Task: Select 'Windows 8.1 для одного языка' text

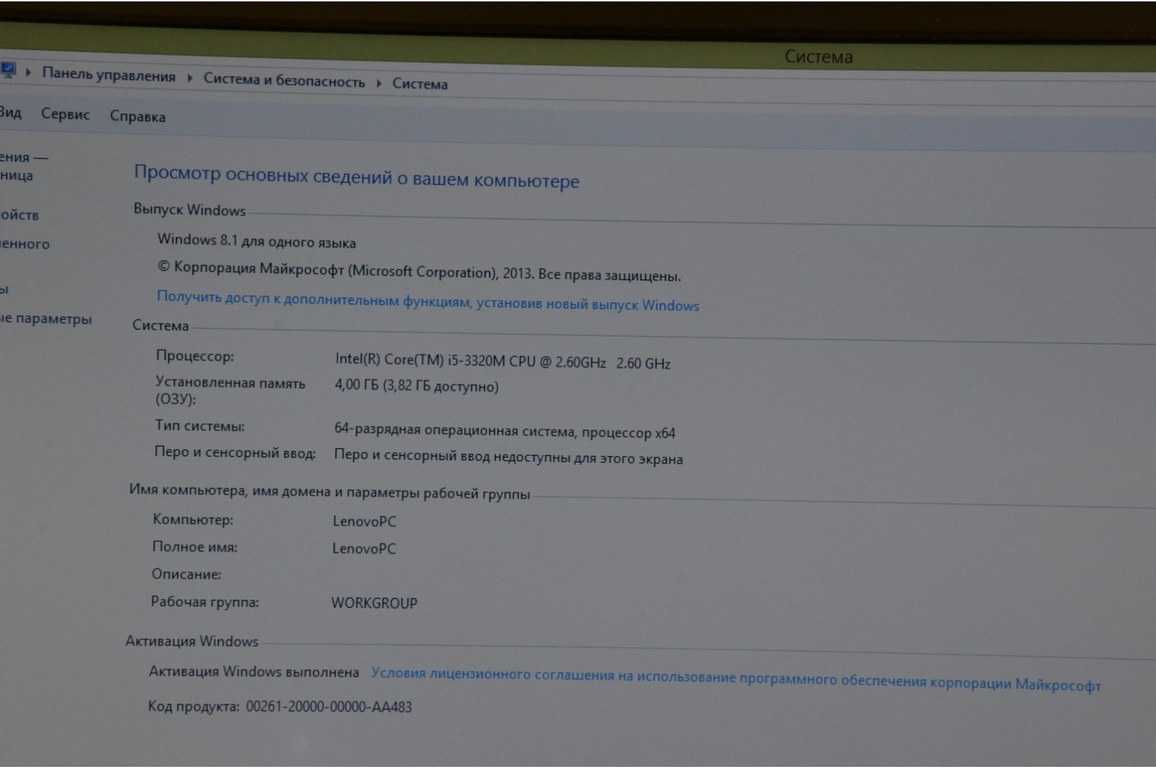Action: coord(256,241)
